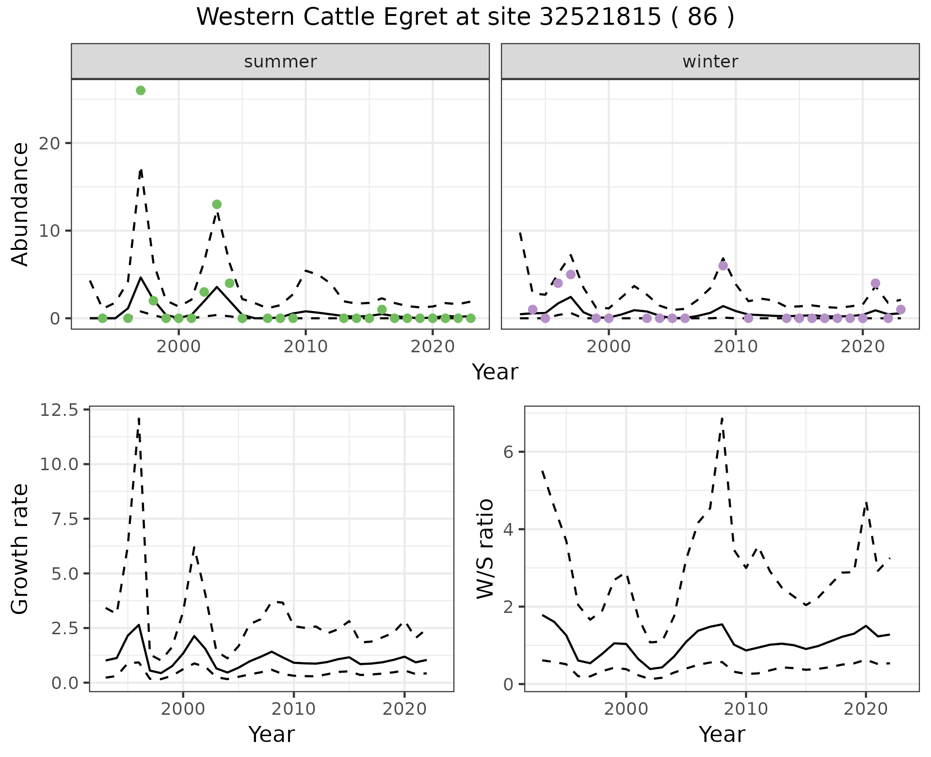Click the highest green summer data point

pyautogui.click(x=141, y=90)
